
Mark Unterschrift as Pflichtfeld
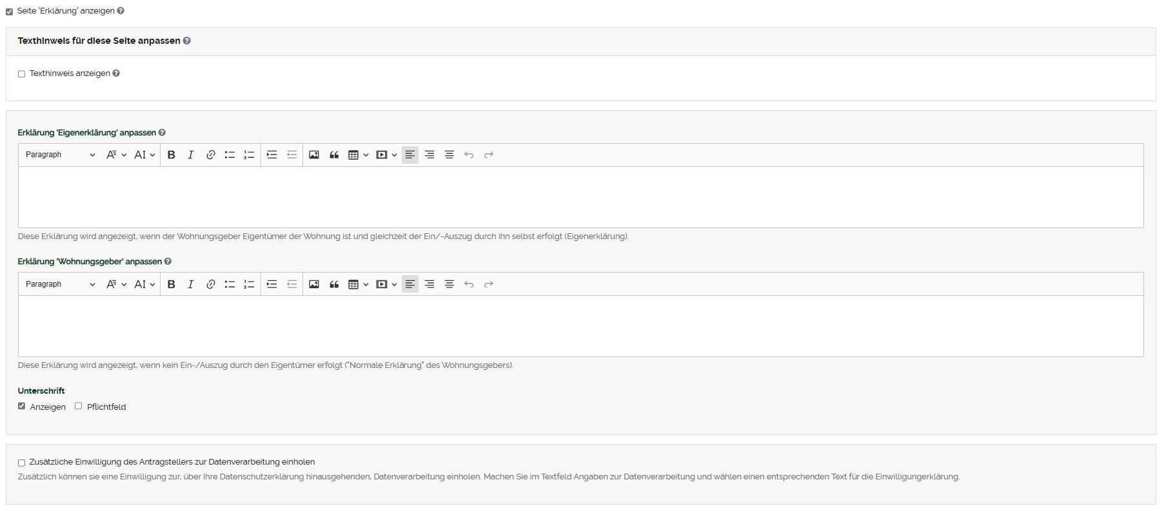pyautogui.click(x=79, y=406)
